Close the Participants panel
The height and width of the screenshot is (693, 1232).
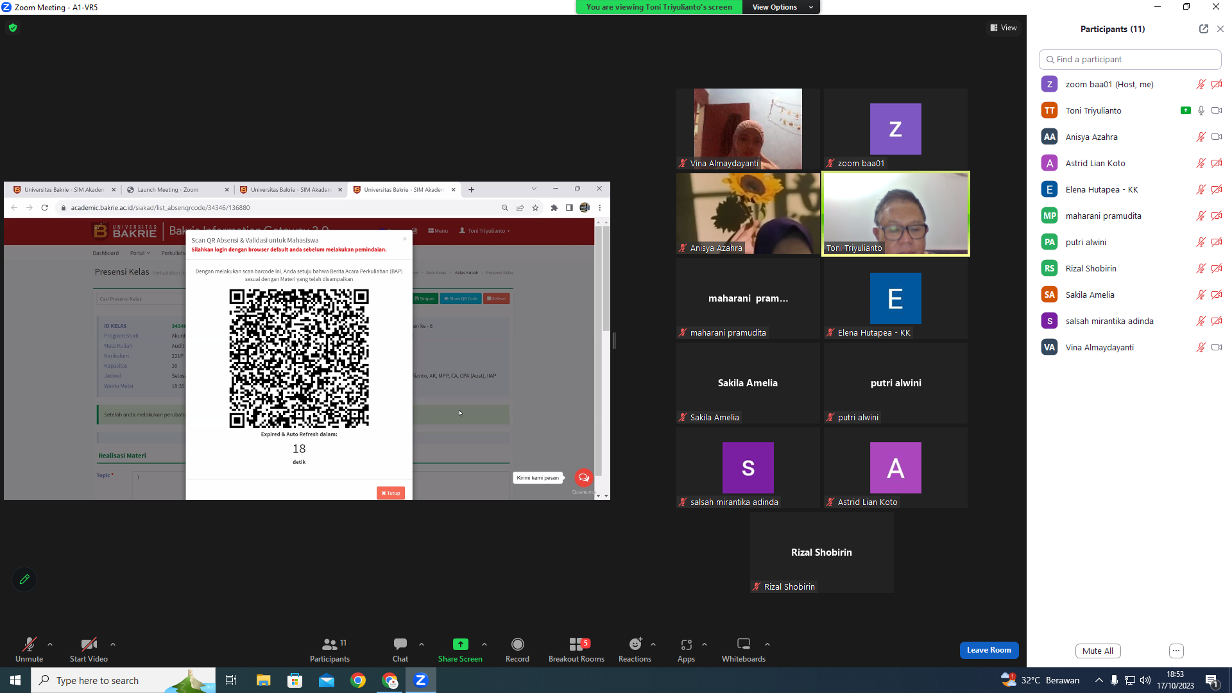[x=1220, y=29]
